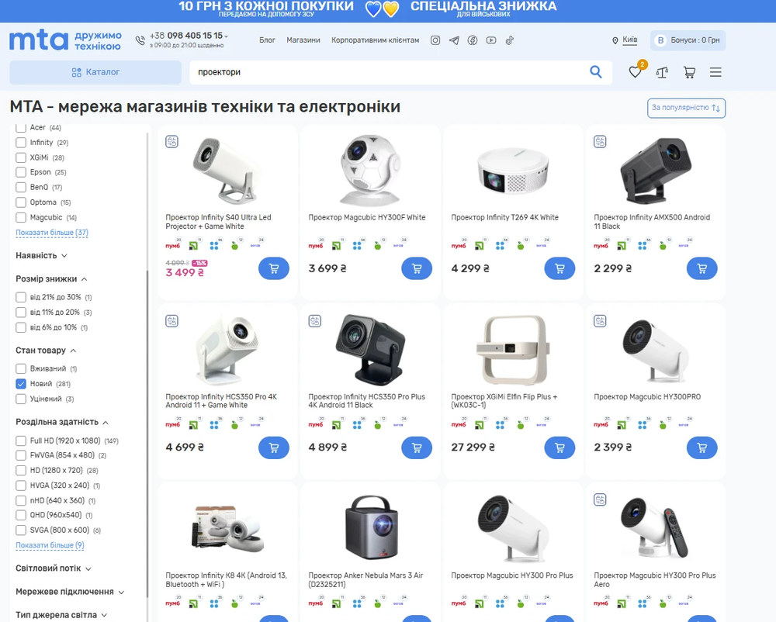This screenshot has height=622, width=776.
Task: Open the comparison scales icon
Action: tap(662, 72)
